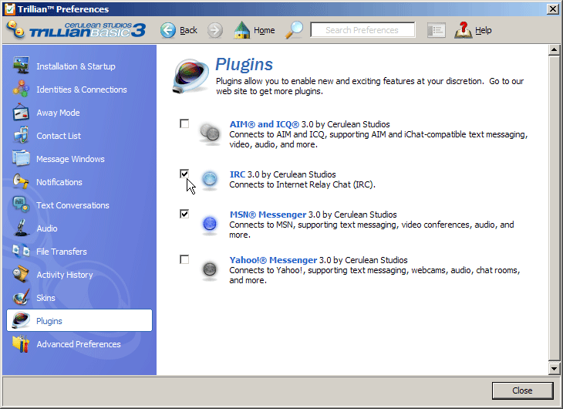Click the greyed Forward arrow icon
The width and height of the screenshot is (563, 409).
pyautogui.click(x=215, y=30)
